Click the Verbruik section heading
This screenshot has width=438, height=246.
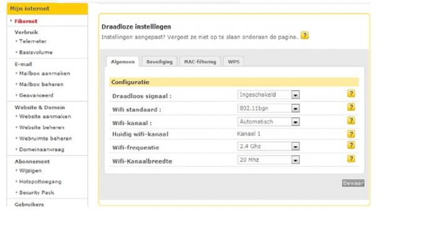click(x=26, y=32)
